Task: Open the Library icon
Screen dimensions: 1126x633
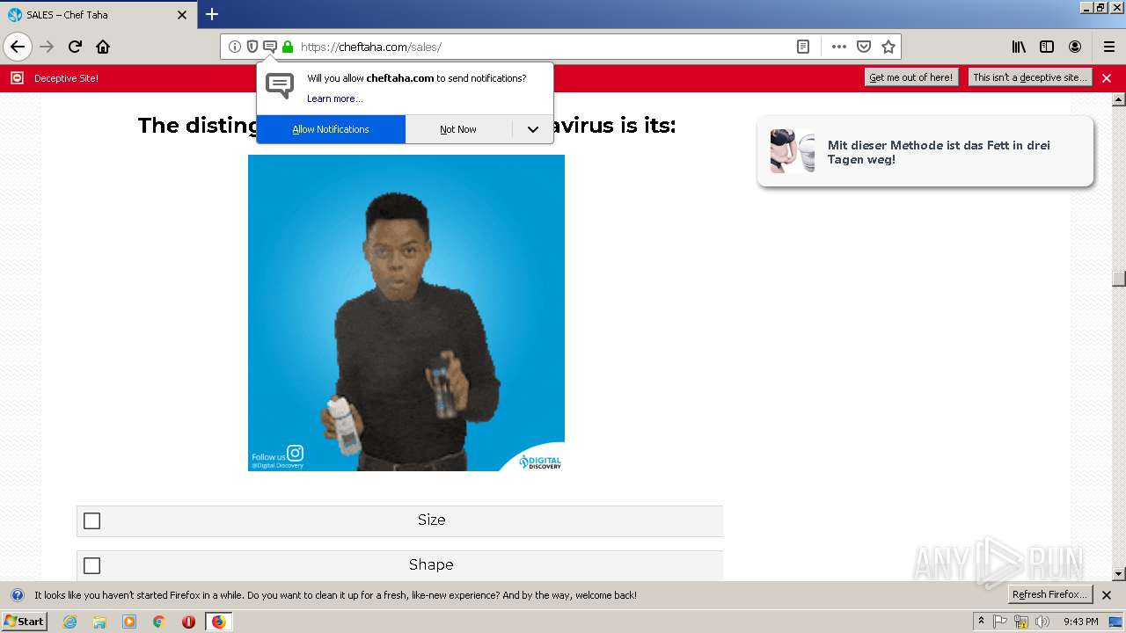Action: (1019, 47)
